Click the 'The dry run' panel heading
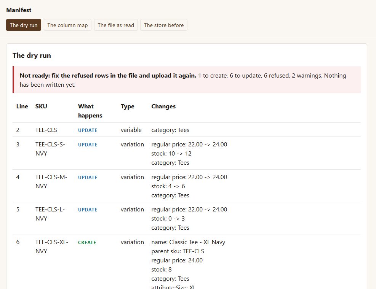The width and height of the screenshot is (376, 289). click(32, 55)
